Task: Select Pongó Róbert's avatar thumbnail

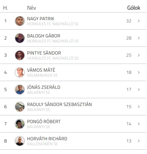Action: pyautogui.click(x=20, y=124)
